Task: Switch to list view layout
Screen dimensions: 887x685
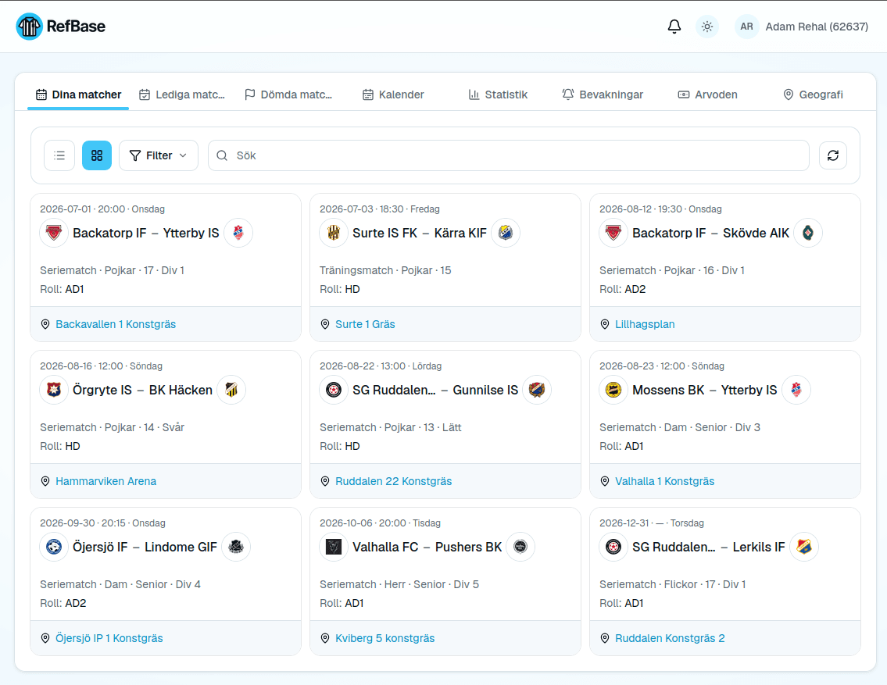Action: pos(59,155)
